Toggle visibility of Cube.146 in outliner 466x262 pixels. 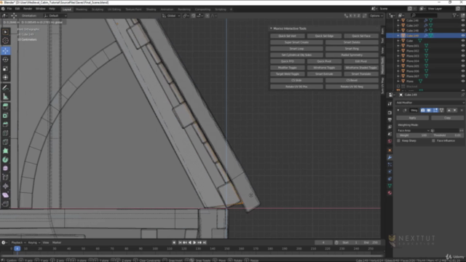(463, 20)
